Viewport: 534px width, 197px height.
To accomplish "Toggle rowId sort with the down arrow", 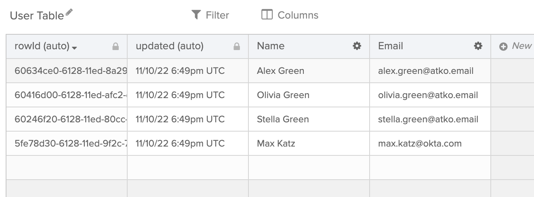I will tap(74, 48).
